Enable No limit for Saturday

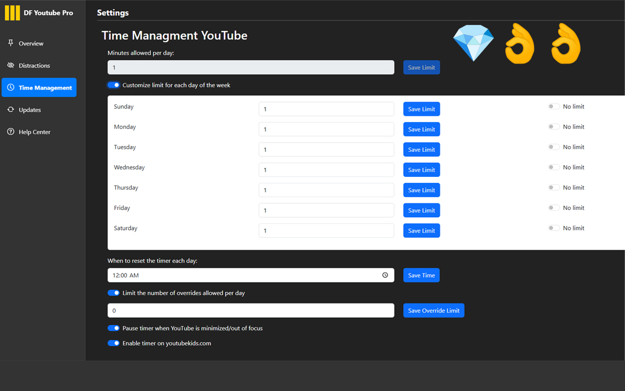(554, 228)
